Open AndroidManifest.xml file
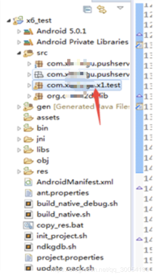 [68, 182]
